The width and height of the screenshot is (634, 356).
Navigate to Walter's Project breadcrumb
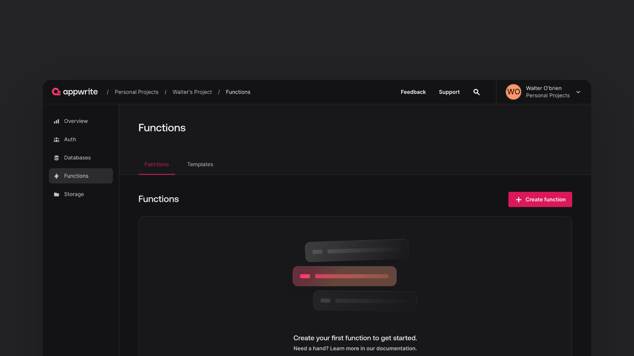pyautogui.click(x=192, y=92)
